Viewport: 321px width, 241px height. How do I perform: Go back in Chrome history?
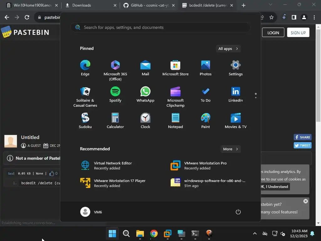(7, 18)
